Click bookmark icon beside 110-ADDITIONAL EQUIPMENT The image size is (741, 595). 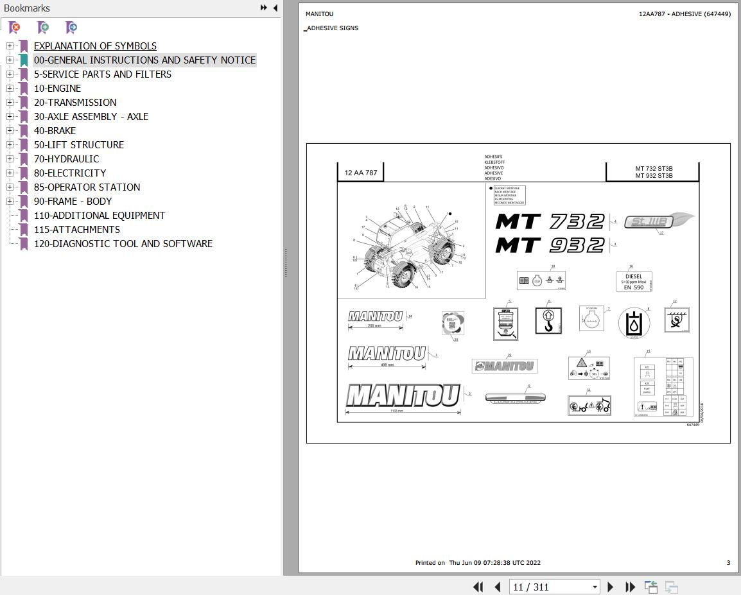click(24, 215)
